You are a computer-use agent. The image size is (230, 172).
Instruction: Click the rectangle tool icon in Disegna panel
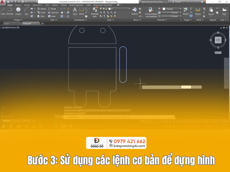pyautogui.click(x=32, y=9)
